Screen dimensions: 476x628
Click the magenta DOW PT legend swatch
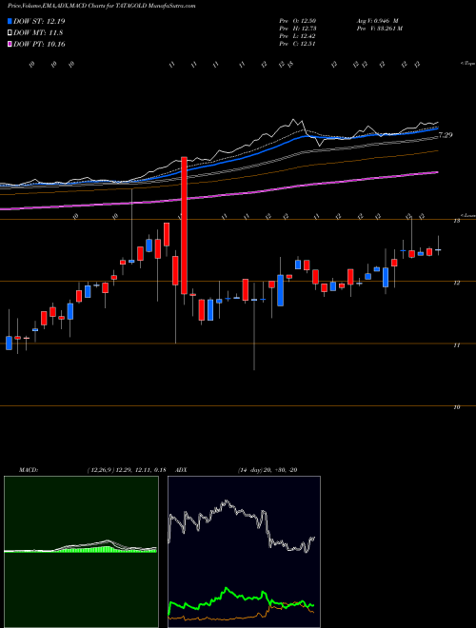pyautogui.click(x=10, y=44)
